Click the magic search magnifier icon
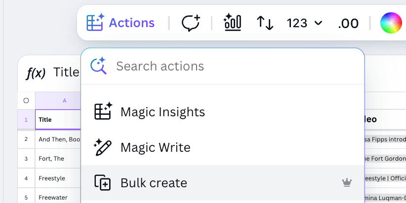The width and height of the screenshot is (406, 203). click(x=99, y=66)
